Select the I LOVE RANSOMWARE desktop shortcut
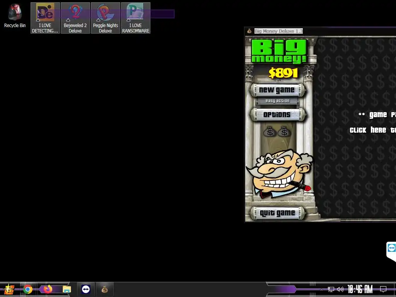The image size is (396, 297). tap(136, 18)
